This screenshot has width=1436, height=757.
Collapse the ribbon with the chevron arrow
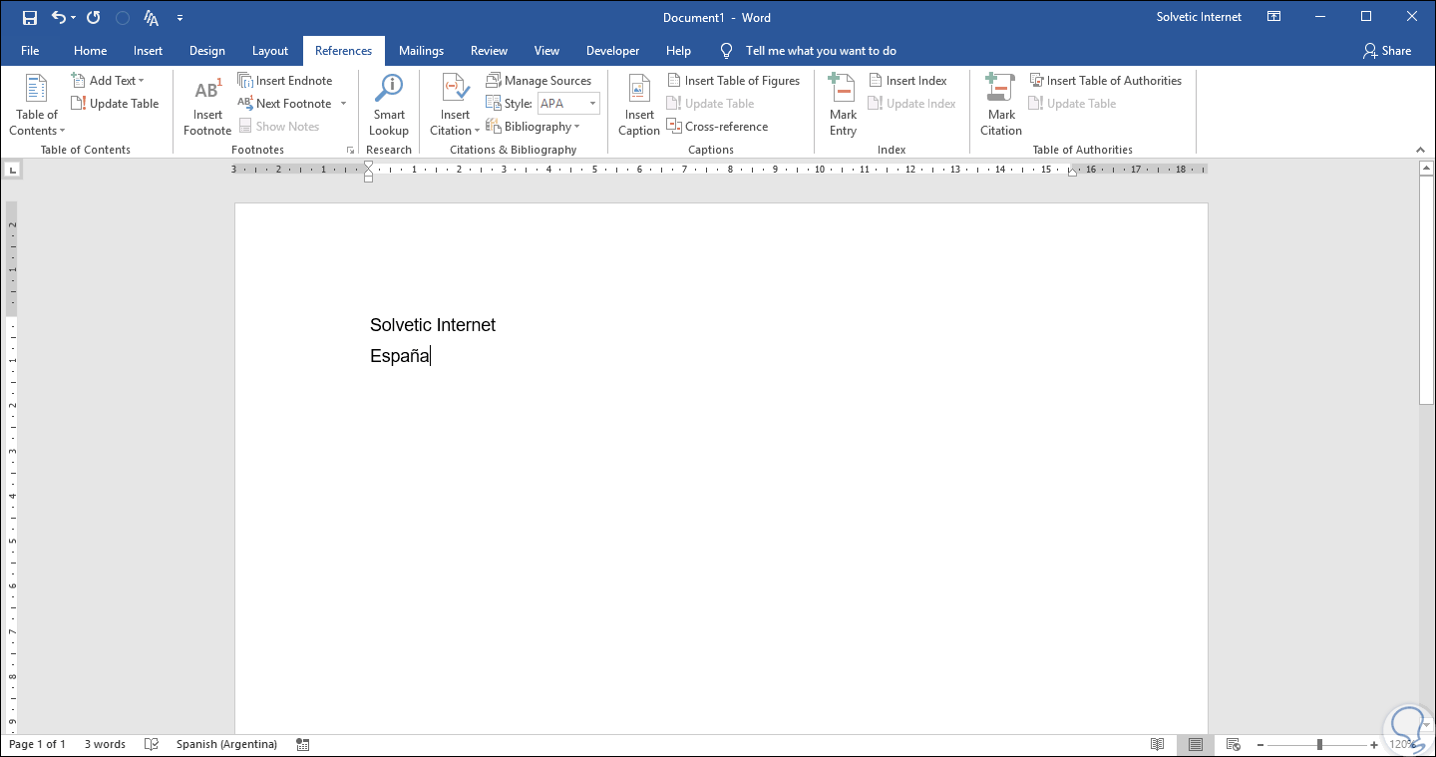coord(1420,149)
